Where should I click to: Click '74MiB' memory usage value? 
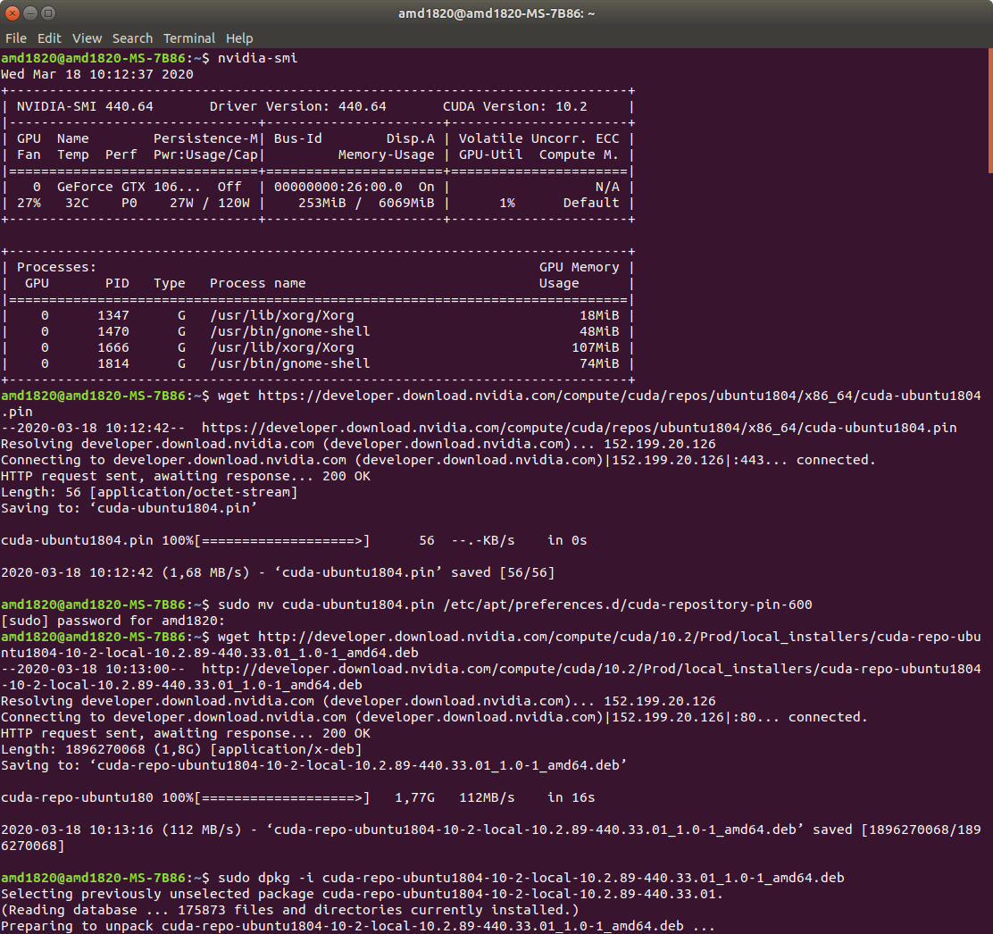point(599,363)
